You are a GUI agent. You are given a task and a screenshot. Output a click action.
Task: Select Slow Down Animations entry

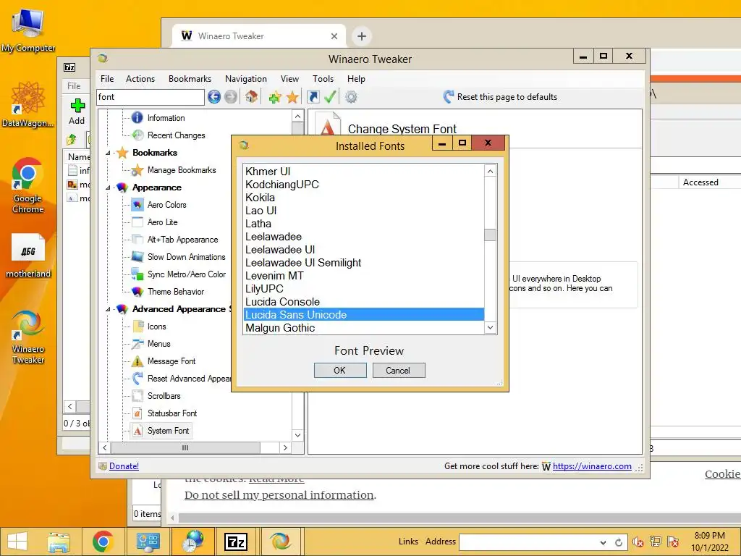tap(186, 257)
